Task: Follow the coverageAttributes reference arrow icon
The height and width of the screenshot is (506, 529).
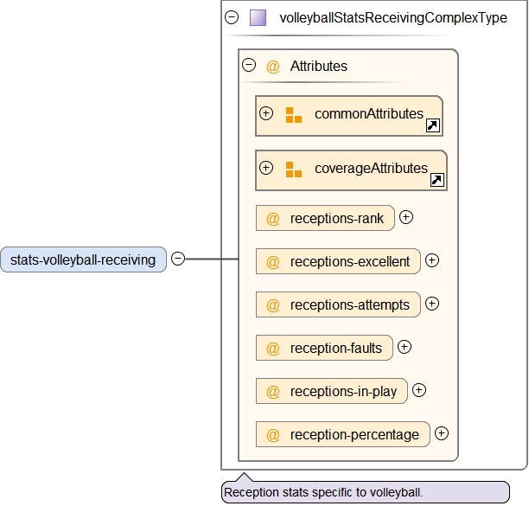Action: (437, 180)
